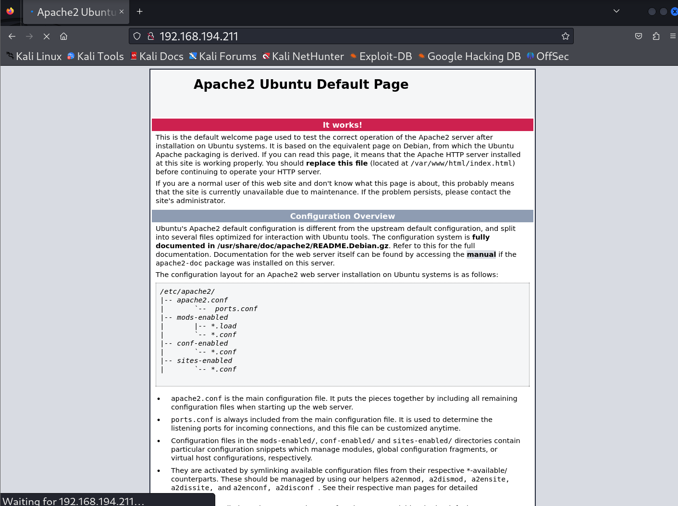Click the /etc/apache2/ line in tree
This screenshot has width=678, height=506.
pyautogui.click(x=187, y=291)
